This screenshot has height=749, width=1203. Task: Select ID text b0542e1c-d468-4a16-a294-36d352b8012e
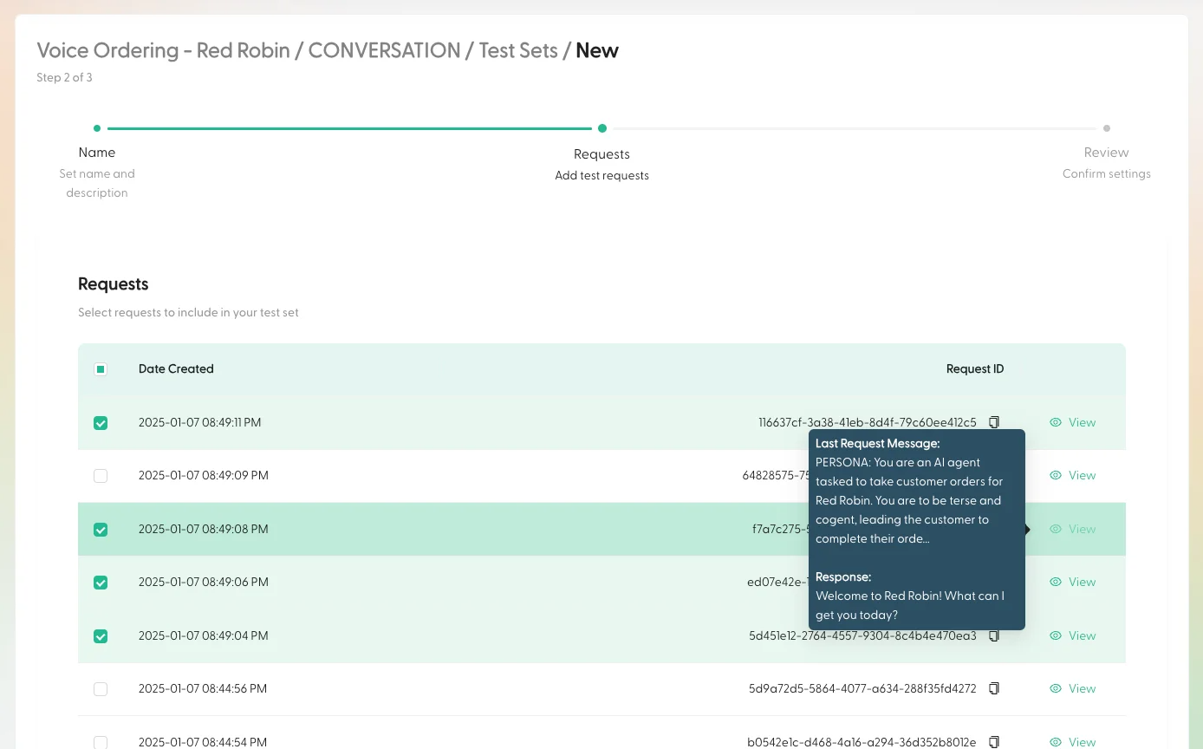pos(862,742)
